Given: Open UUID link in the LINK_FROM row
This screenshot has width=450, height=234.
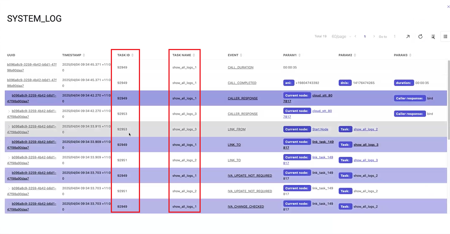Looking at the screenshot, I should [32, 129].
